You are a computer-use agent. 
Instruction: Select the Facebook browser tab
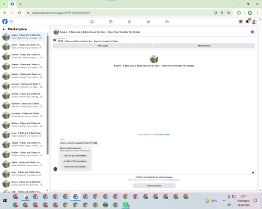point(12,4)
